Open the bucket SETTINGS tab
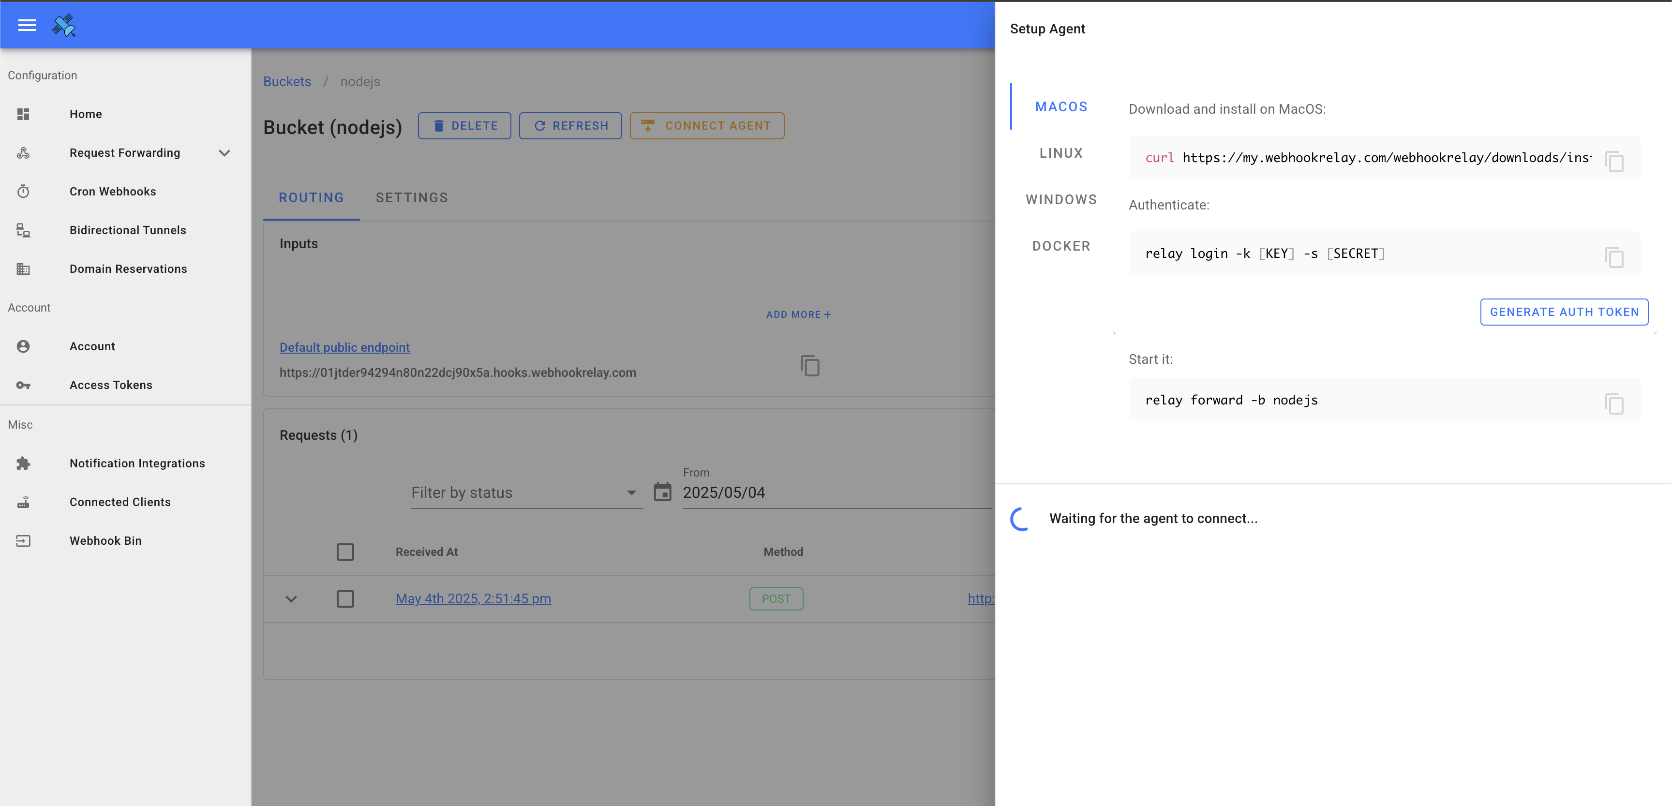 412,198
